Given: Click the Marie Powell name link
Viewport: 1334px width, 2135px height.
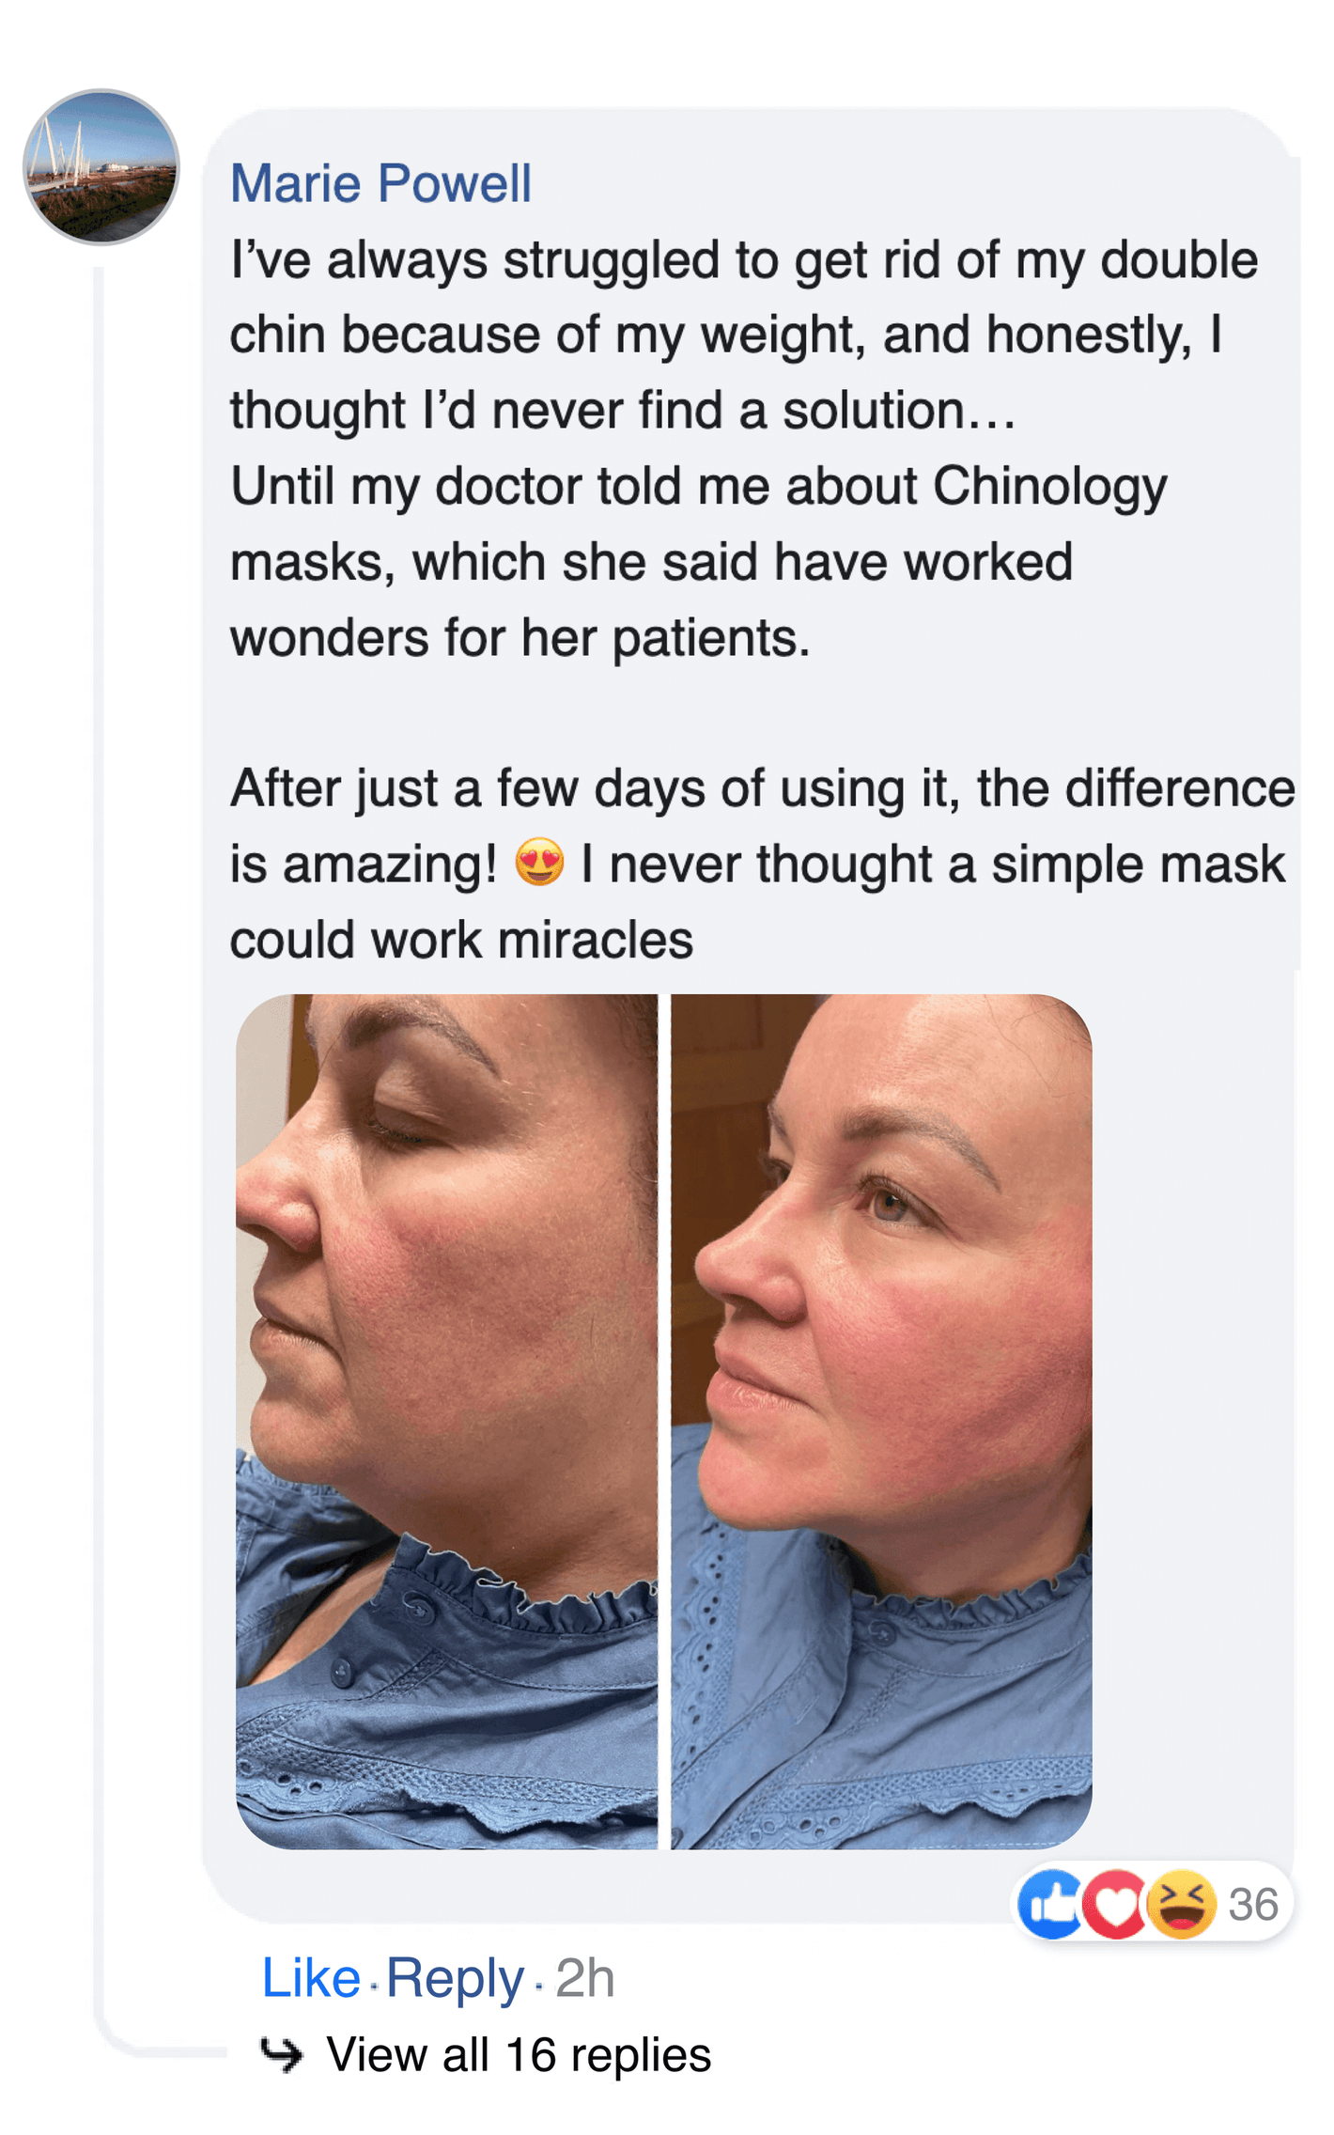Looking at the screenshot, I should tap(380, 183).
